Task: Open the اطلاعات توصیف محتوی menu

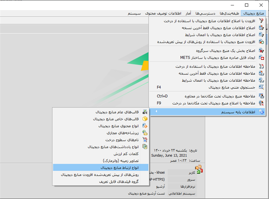Action: click(163, 13)
